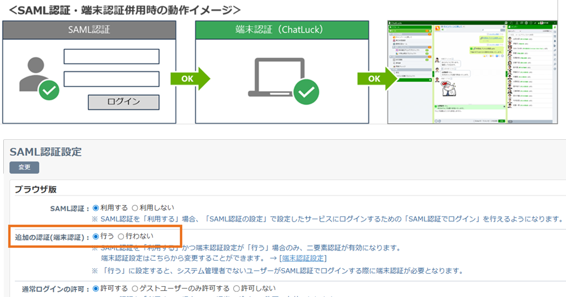Screen dimensions: 566x297
Task: Select 通常ログインの許可 許可する radio button
Action: [x=96, y=288]
